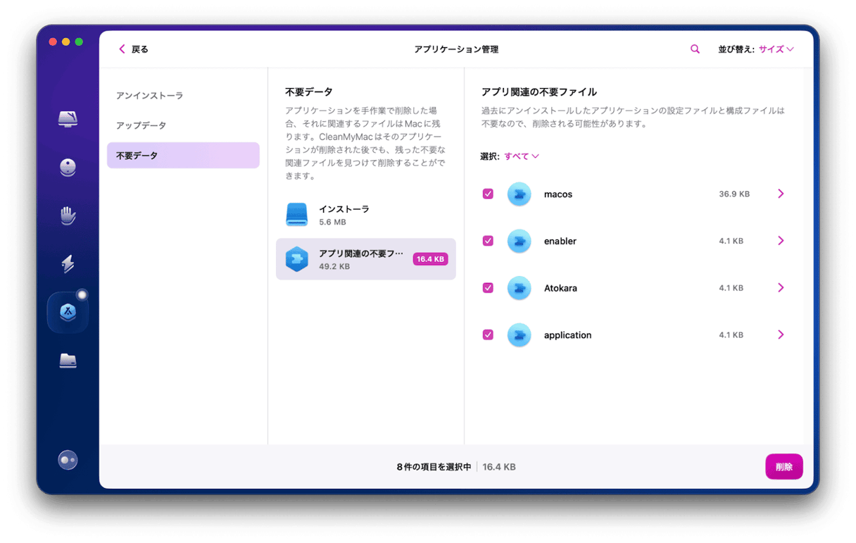The height and width of the screenshot is (543, 856).
Task: Open Smart Scan from the sidebar
Action: click(67, 120)
